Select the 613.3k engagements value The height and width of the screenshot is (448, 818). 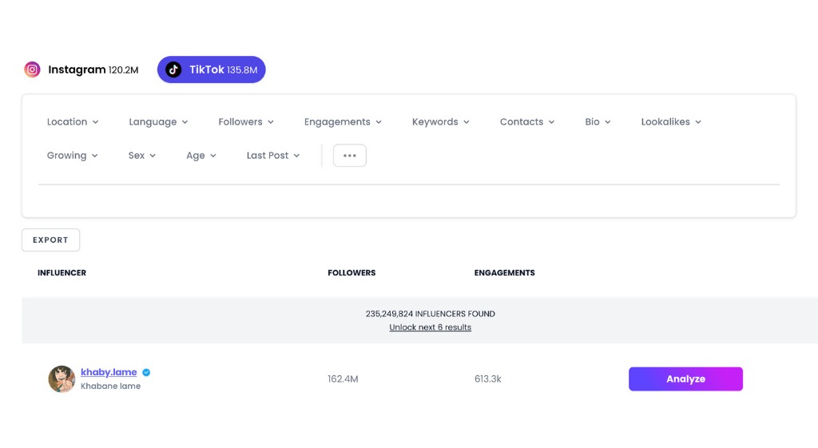point(488,379)
